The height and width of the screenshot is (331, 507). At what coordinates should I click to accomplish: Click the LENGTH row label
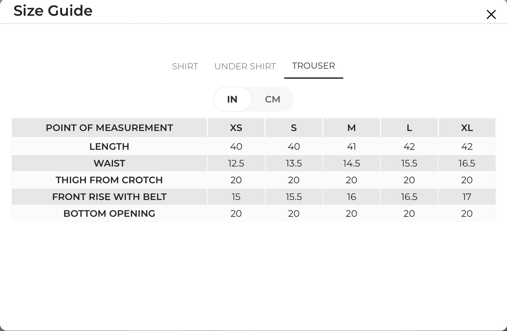click(x=109, y=146)
